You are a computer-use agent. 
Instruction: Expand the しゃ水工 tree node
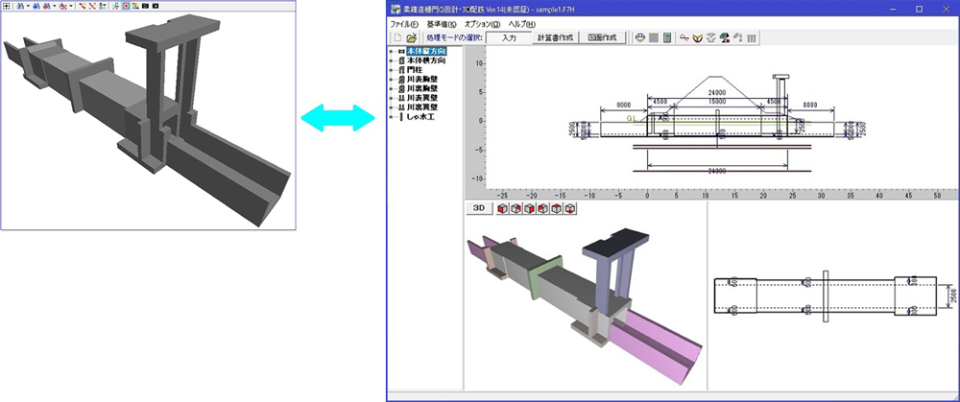pyautogui.click(x=392, y=116)
